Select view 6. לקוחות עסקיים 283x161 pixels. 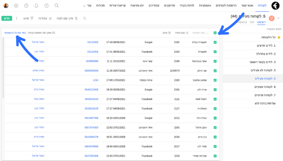265,87
